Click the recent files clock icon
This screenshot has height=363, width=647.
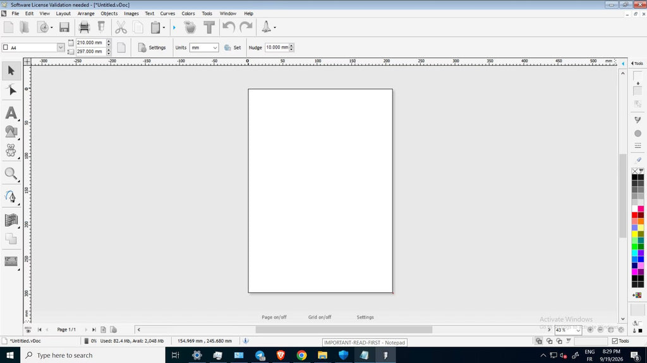point(43,28)
